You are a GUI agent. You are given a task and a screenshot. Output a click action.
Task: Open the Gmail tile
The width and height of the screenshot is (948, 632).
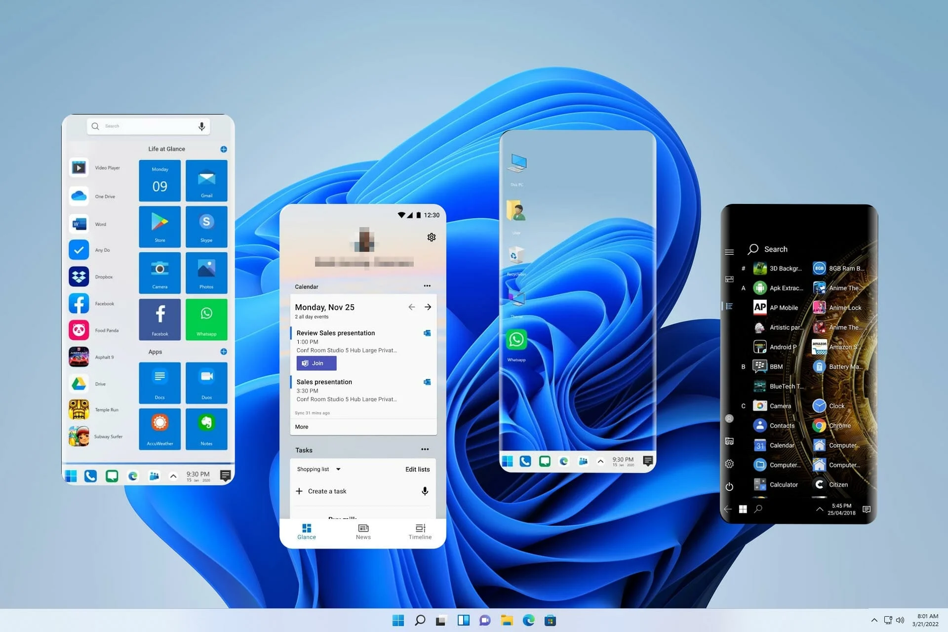pyautogui.click(x=206, y=180)
